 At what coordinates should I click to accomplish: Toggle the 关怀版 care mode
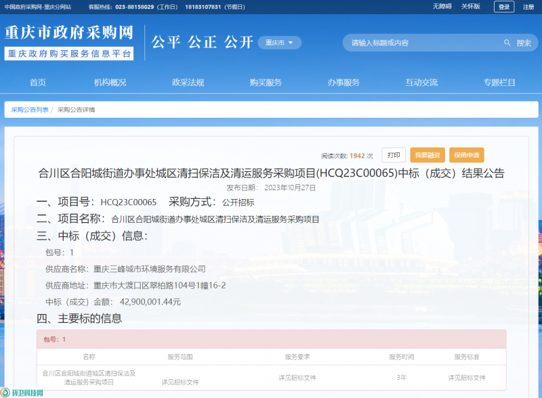tap(470, 7)
